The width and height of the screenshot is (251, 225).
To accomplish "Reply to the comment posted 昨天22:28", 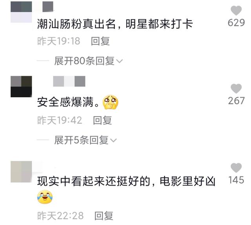I will 104,216.
